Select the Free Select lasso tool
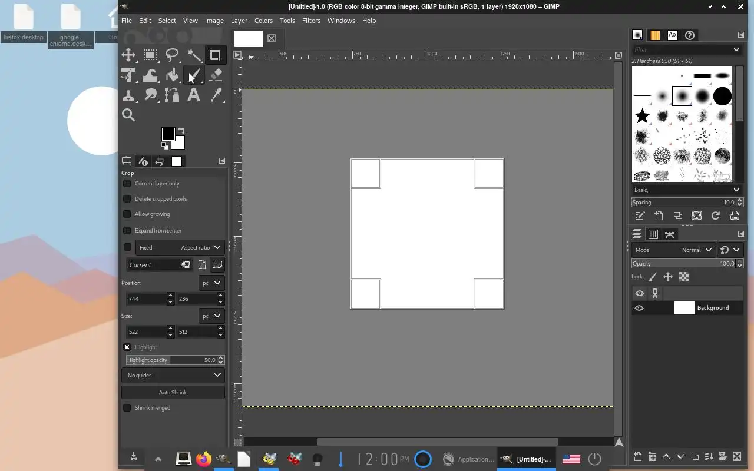754x471 pixels. click(172, 55)
